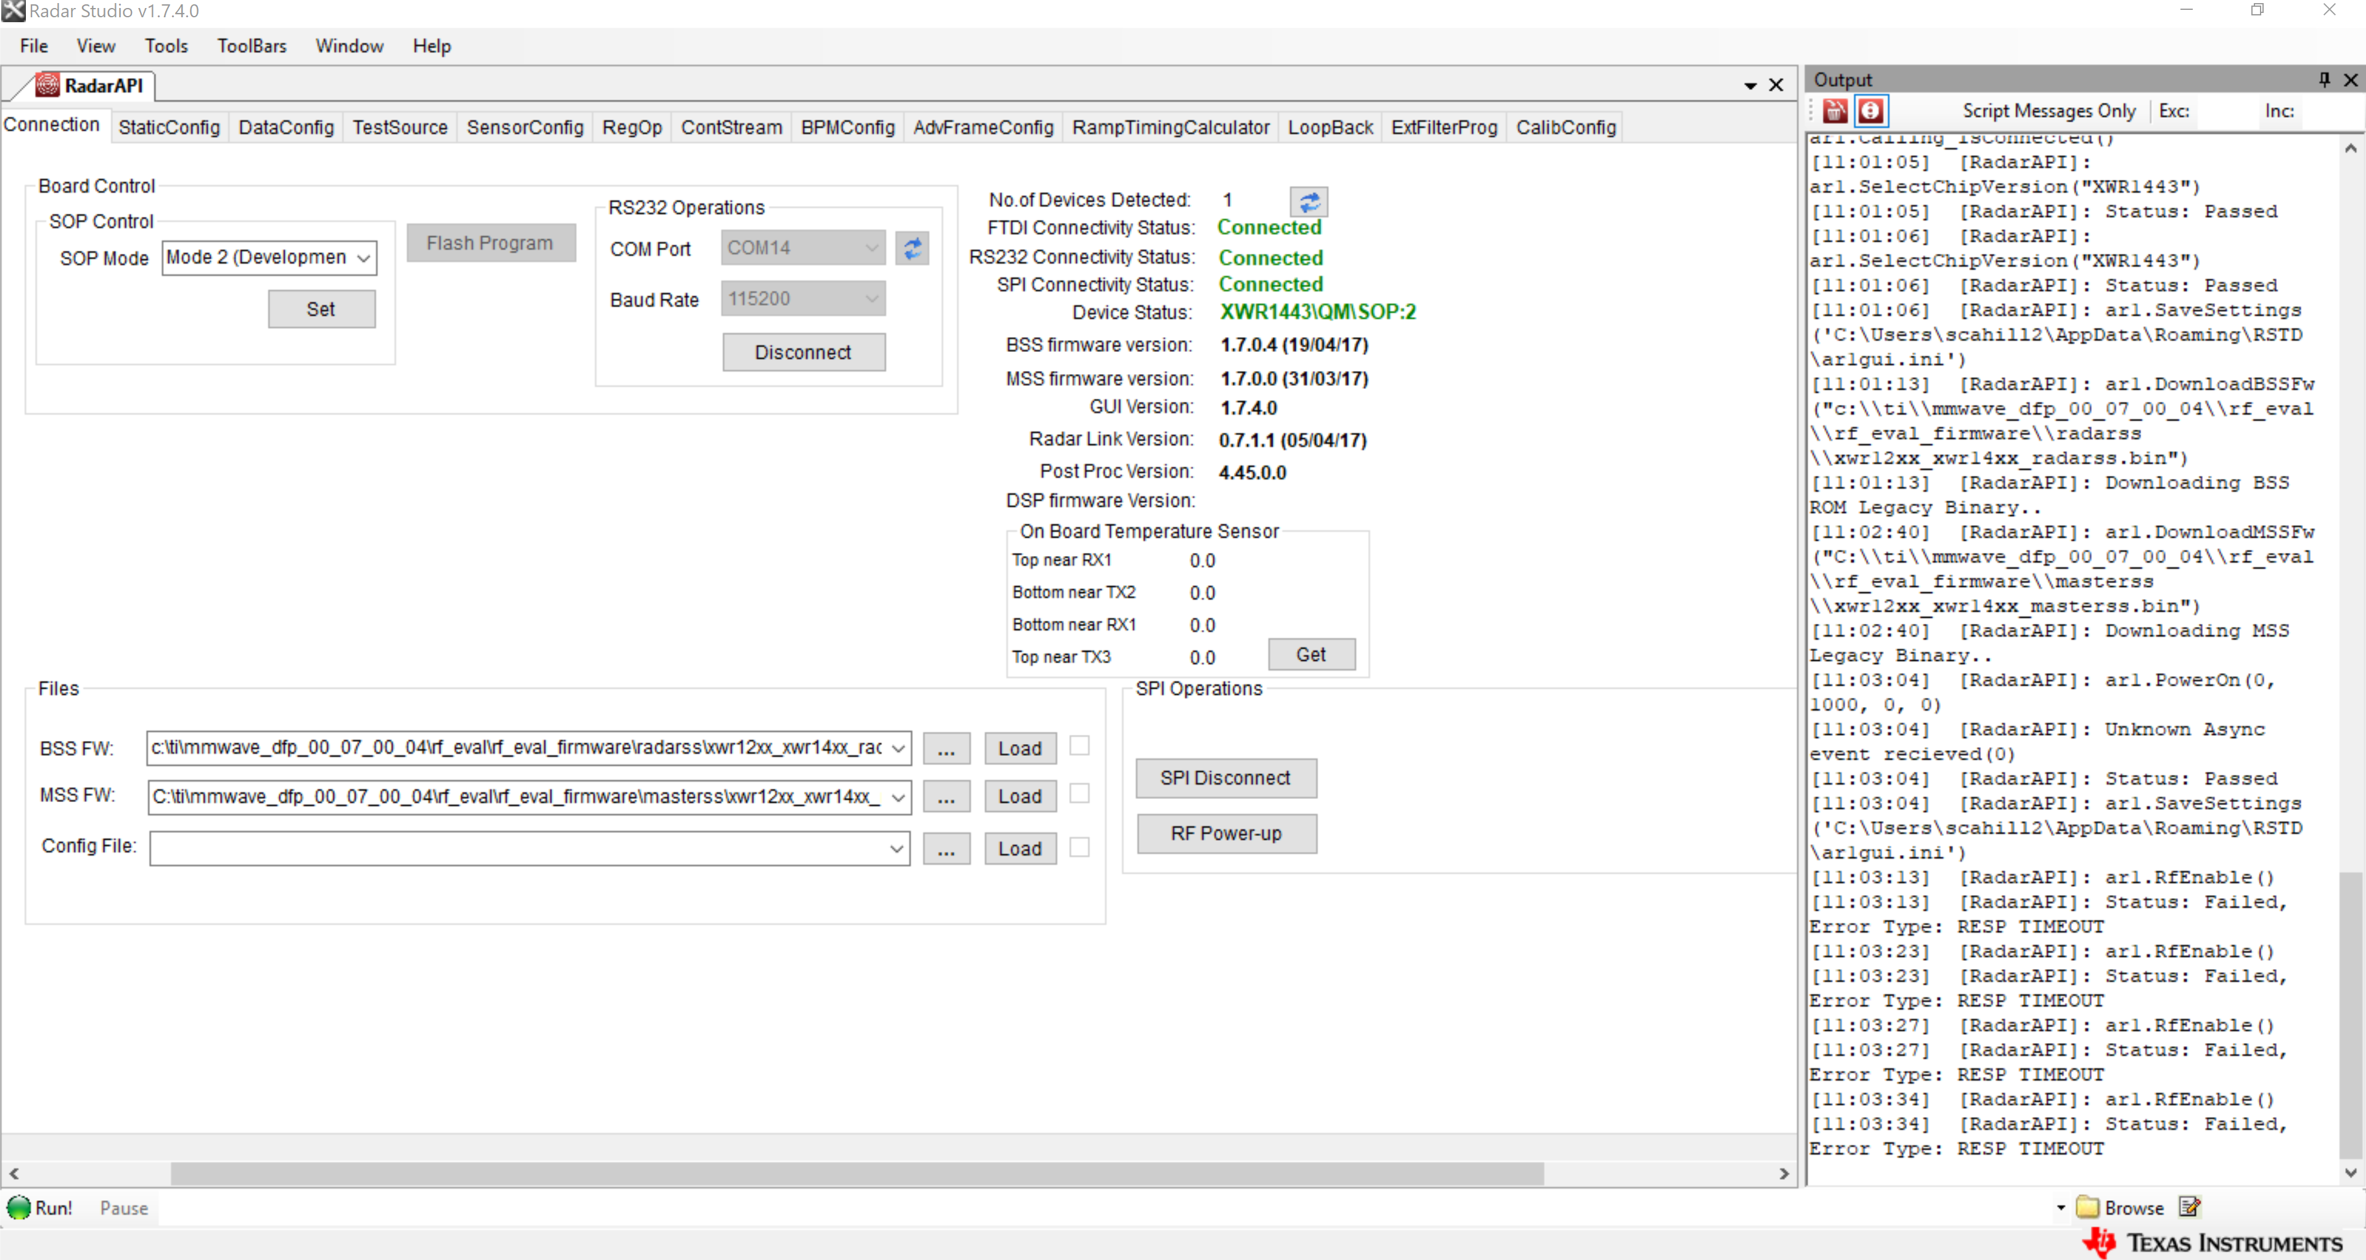This screenshot has height=1260, width=2366.
Task: Open the Window menu
Action: 349,46
